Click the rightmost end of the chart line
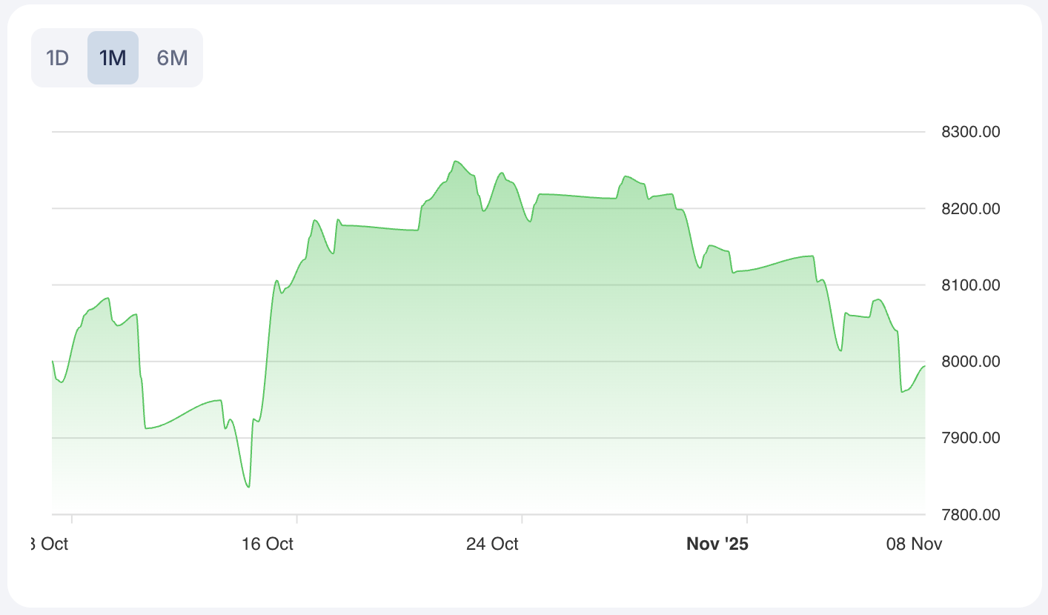 pos(924,366)
